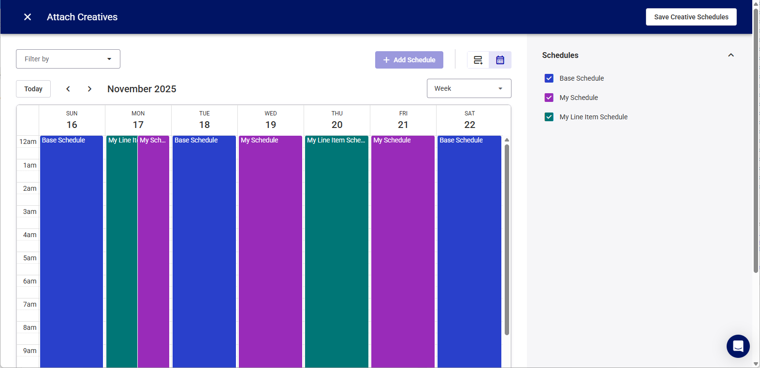Collapse the Schedules panel chevron
This screenshot has width=760, height=368.
pos(731,55)
